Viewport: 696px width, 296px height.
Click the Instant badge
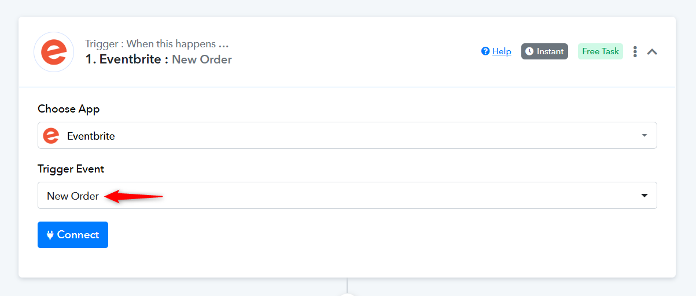[x=544, y=51]
